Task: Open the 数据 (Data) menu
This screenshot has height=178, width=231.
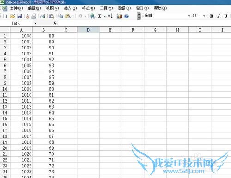Action: (124, 8)
